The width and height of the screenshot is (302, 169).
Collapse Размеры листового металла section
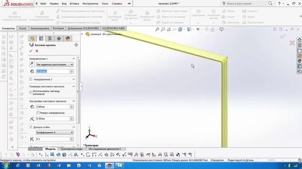coord(74,86)
